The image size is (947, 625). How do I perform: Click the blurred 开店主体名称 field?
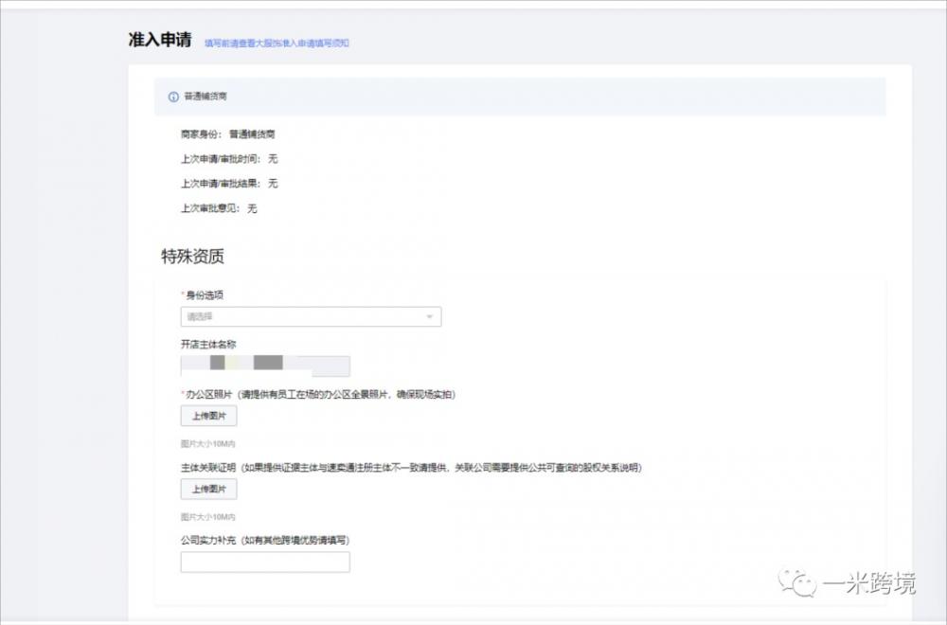click(x=265, y=366)
